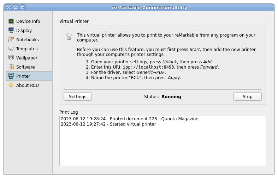Click the Templates pages icon

pyautogui.click(x=11, y=49)
